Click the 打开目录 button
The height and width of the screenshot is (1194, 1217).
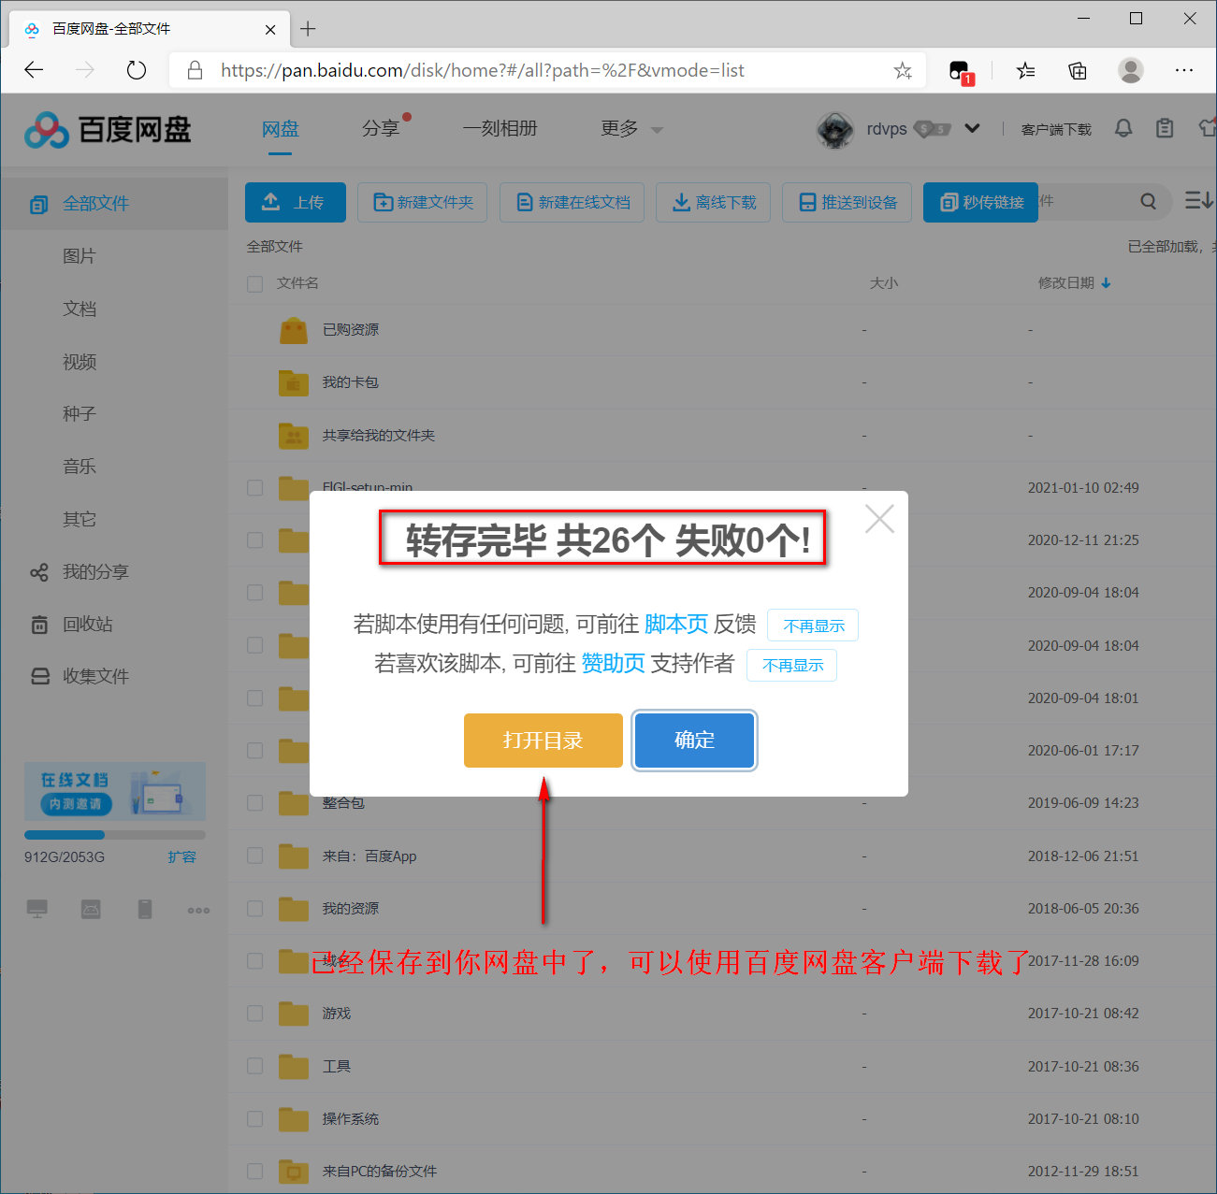[x=543, y=741]
